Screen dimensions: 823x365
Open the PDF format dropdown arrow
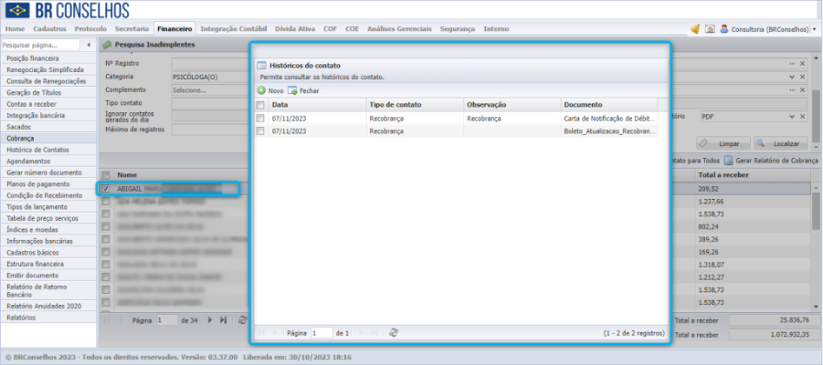tap(793, 117)
